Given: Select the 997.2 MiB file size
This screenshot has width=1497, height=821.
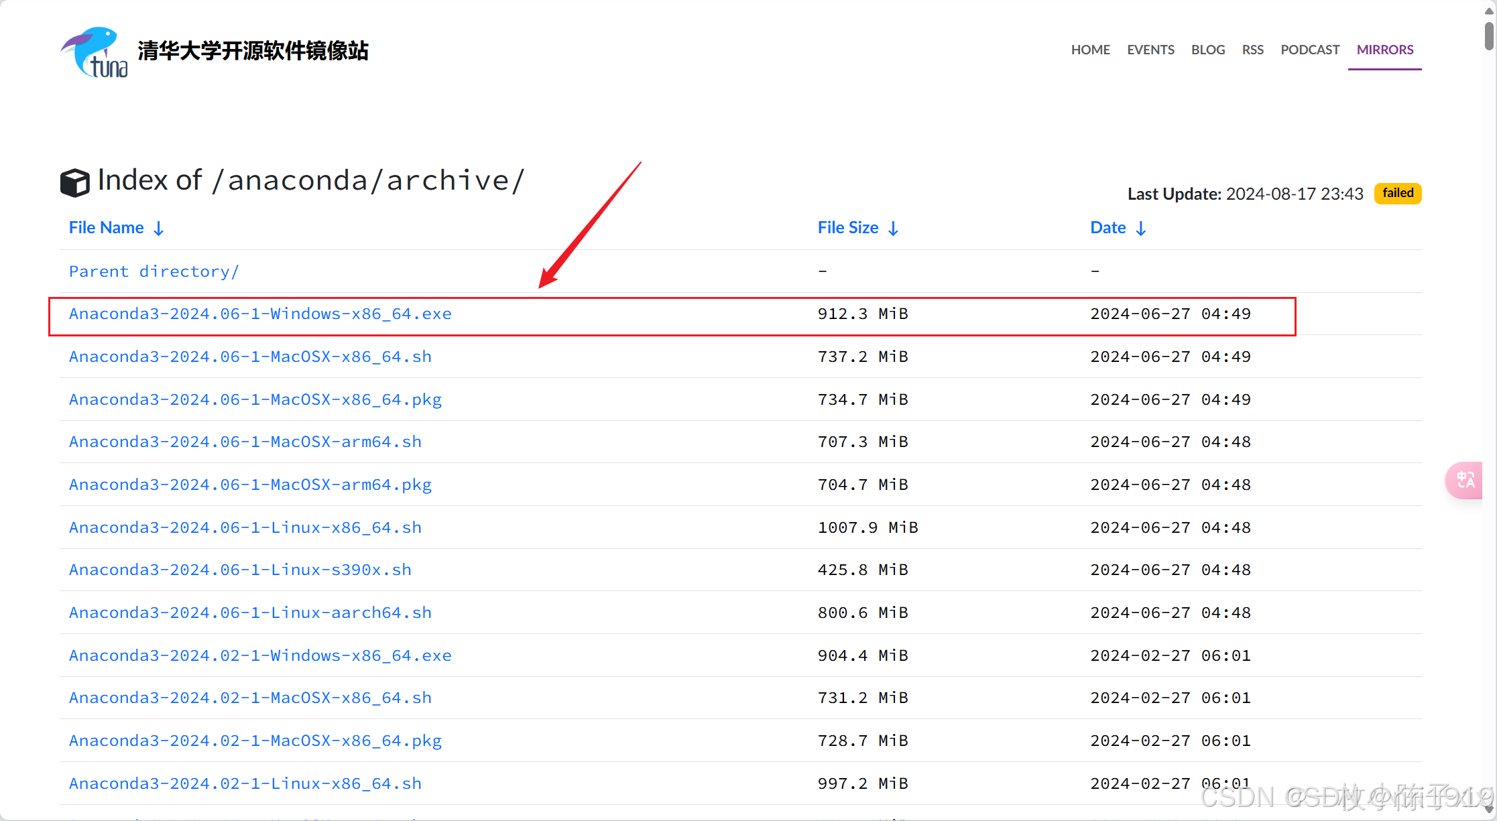Looking at the screenshot, I should coord(863,783).
